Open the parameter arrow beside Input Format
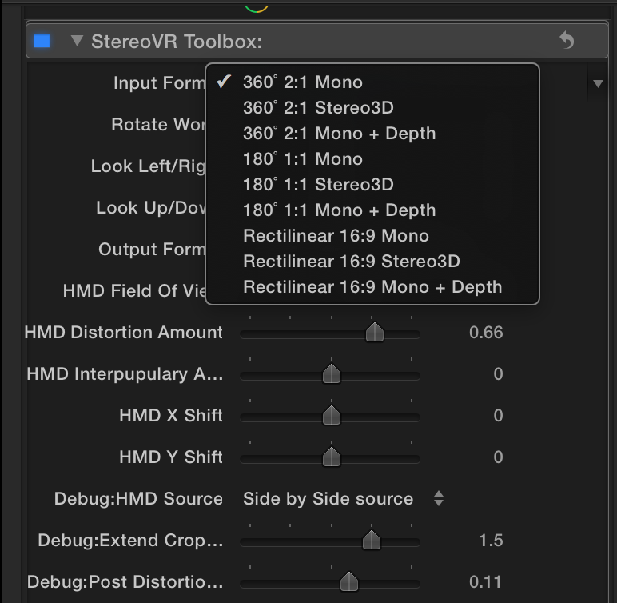617x603 pixels. tap(598, 83)
